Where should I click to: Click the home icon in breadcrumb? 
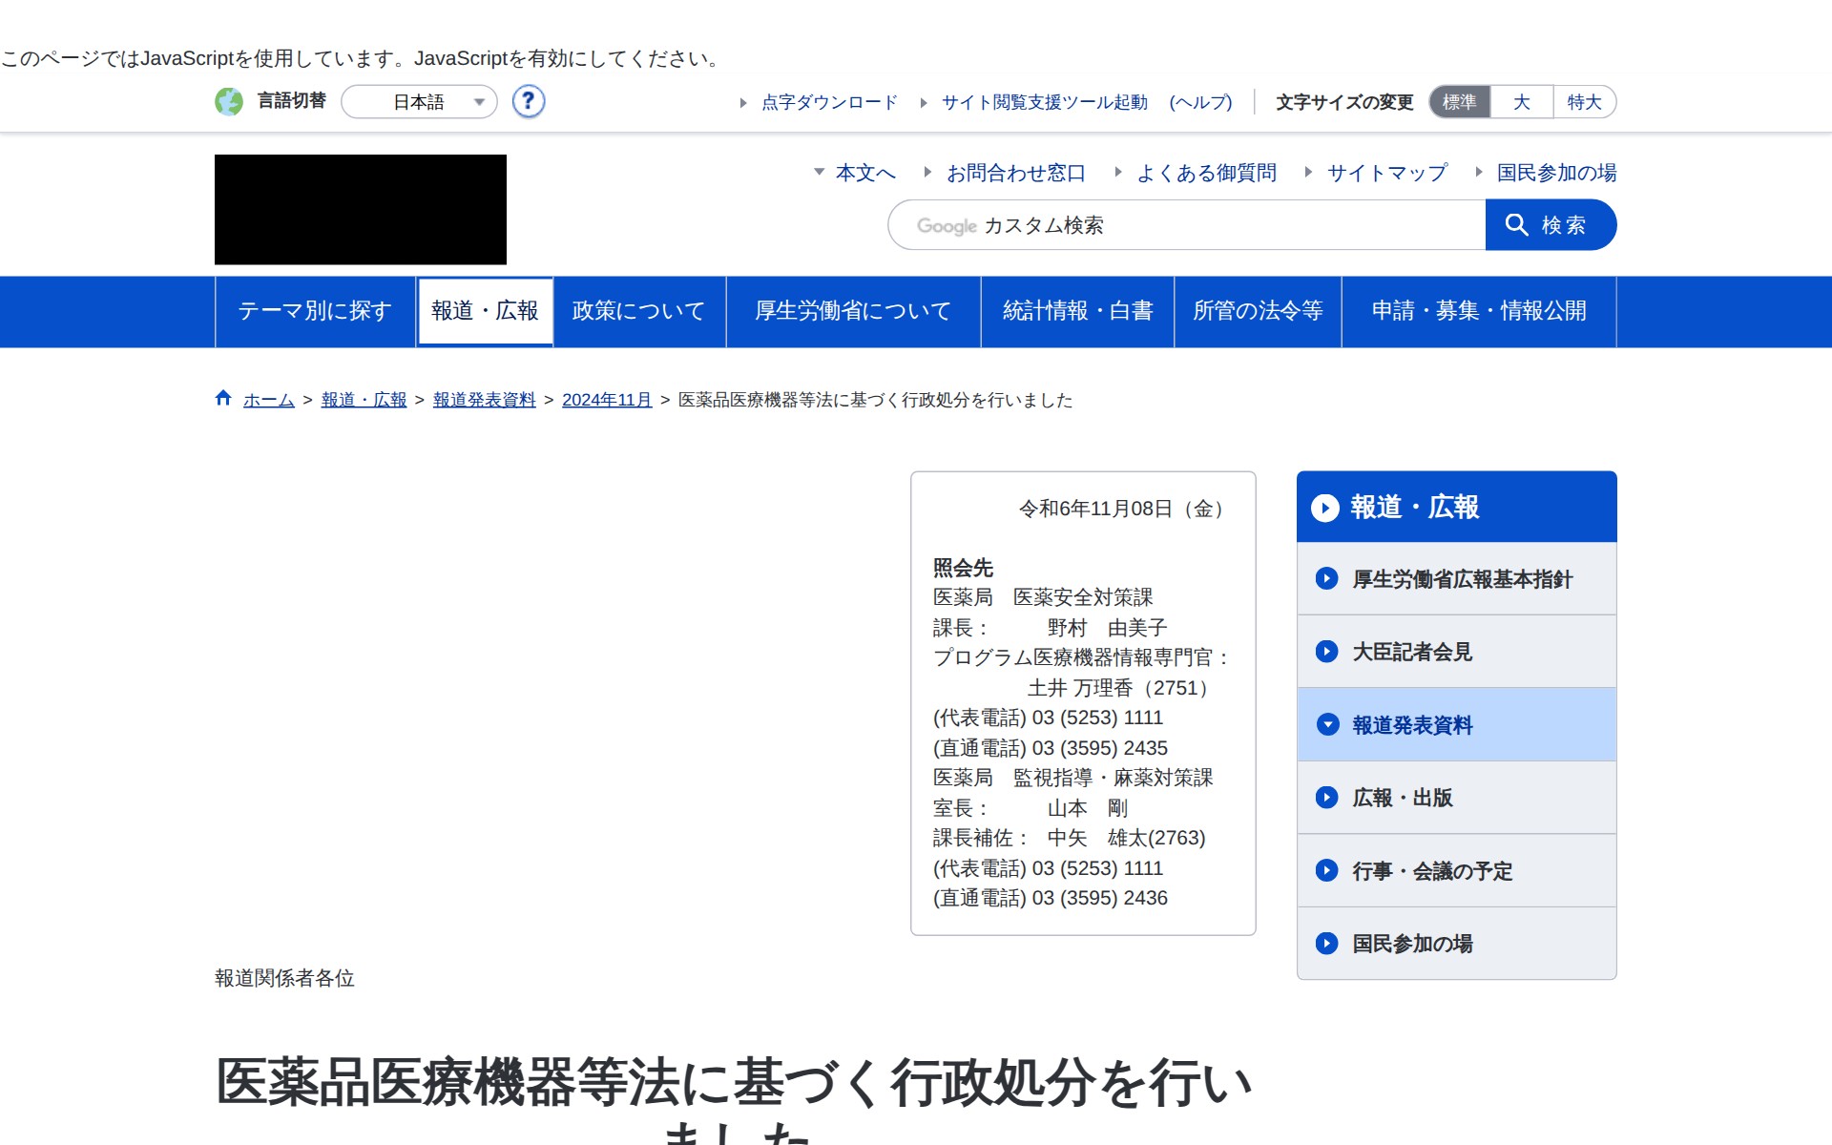pos(223,399)
